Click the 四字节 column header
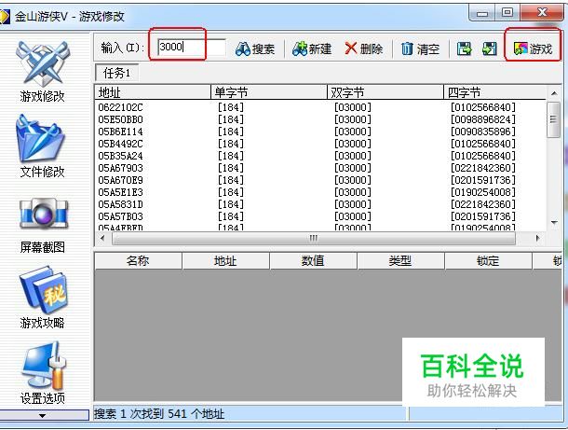 click(494, 92)
